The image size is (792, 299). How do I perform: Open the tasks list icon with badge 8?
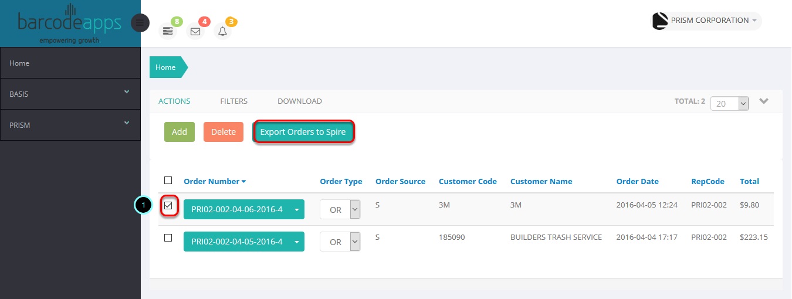(x=168, y=31)
